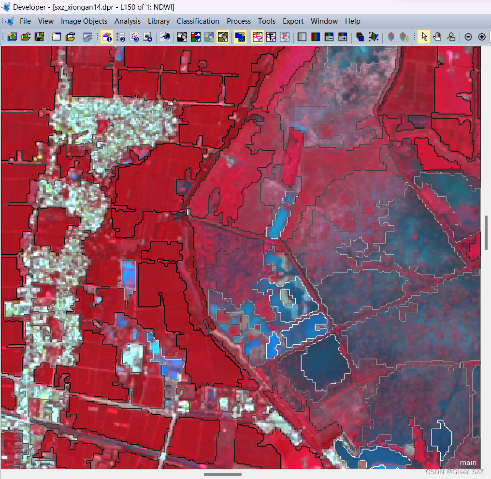This screenshot has width=491, height=479.
Task: Click the triangular color mixing icon
Action: point(374,37)
